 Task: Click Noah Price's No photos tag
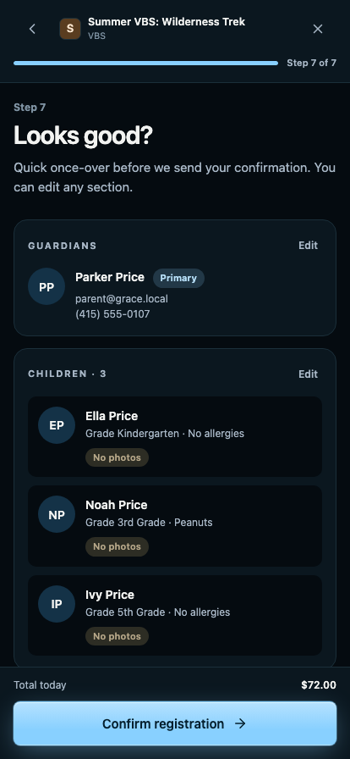[117, 546]
